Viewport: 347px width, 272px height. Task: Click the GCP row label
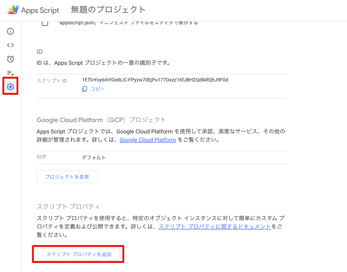tap(41, 157)
